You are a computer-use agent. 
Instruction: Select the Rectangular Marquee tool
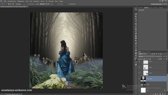136,12
